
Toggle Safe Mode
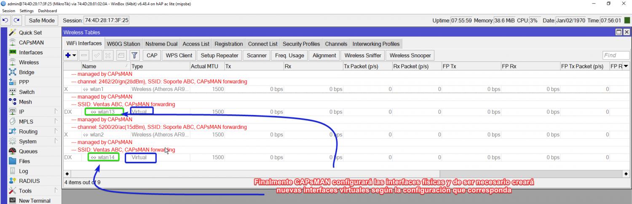(x=42, y=20)
